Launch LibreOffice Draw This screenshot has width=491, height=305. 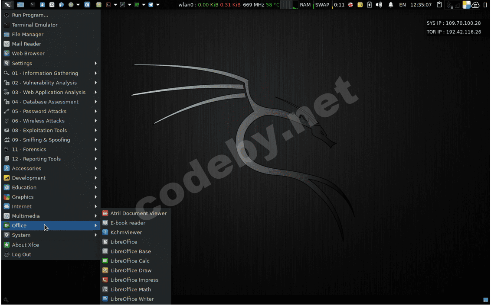click(136, 270)
